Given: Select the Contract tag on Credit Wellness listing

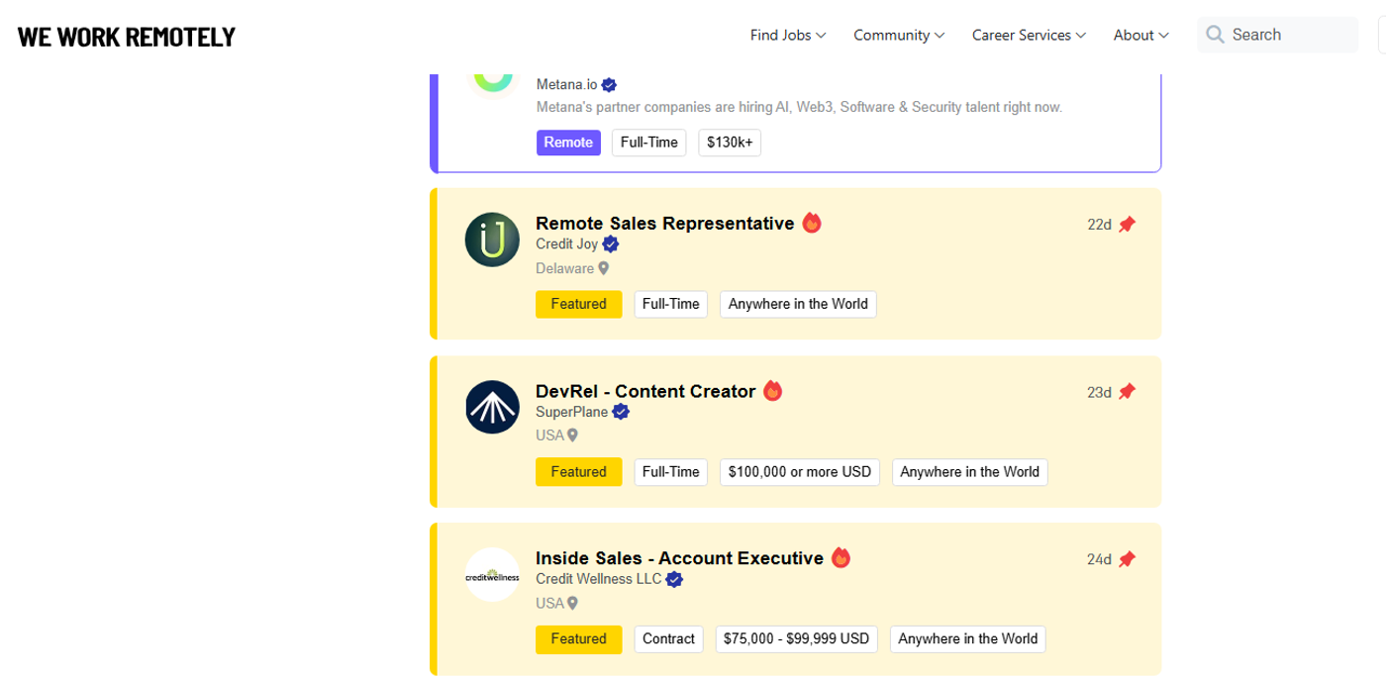Looking at the screenshot, I should pos(668,639).
